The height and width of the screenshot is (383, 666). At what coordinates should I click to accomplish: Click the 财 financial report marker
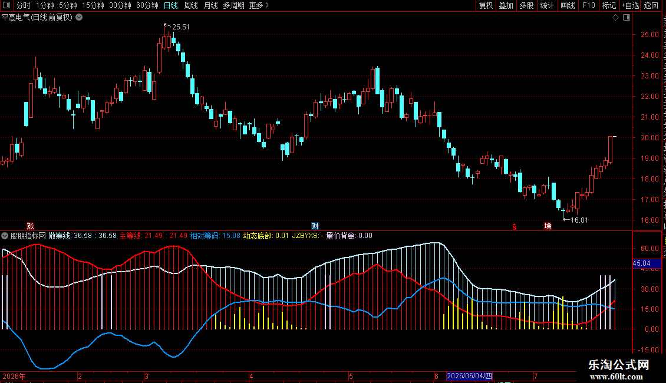315,226
